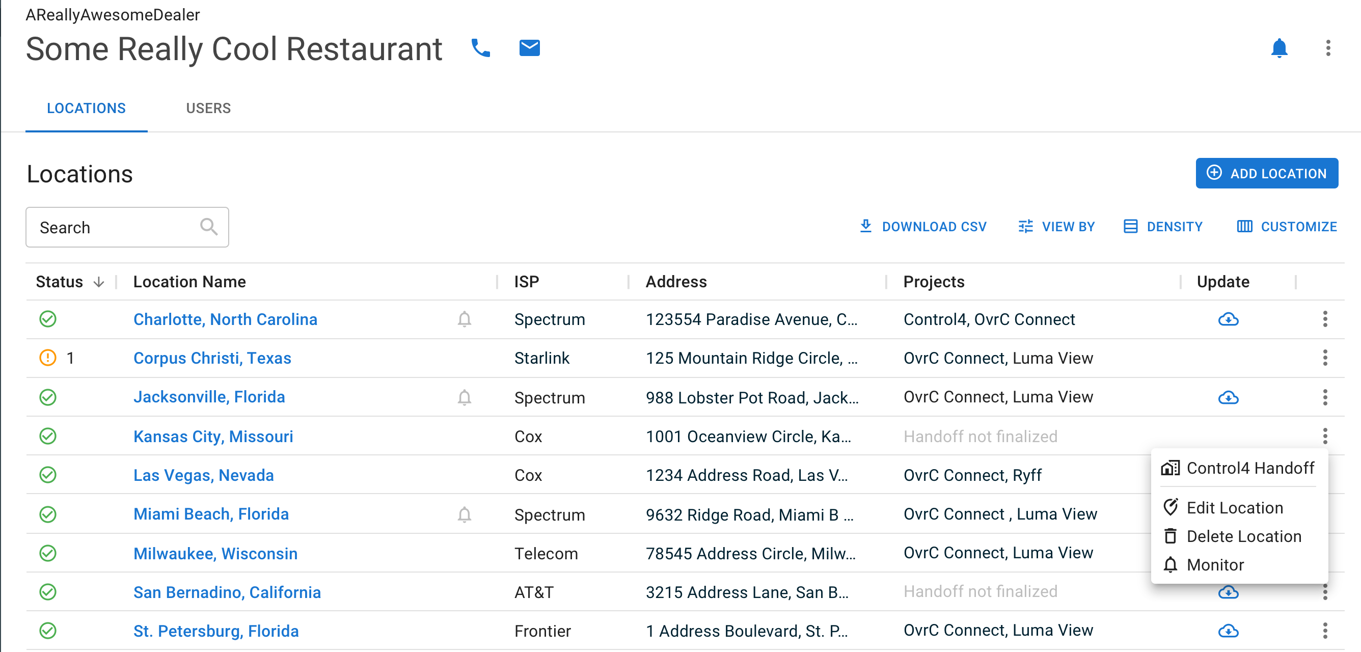Open Jacksonville, Florida location
Image resolution: width=1361 pixels, height=652 pixels.
coord(209,397)
